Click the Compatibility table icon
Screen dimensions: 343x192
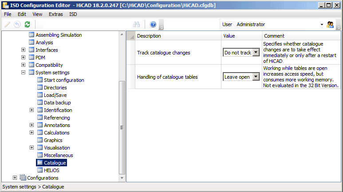pos(32,65)
